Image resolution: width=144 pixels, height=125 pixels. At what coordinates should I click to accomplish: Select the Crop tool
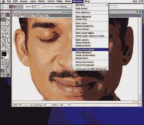[x=3, y=44]
